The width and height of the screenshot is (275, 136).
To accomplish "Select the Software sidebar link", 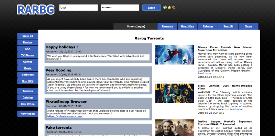I will (27, 75).
